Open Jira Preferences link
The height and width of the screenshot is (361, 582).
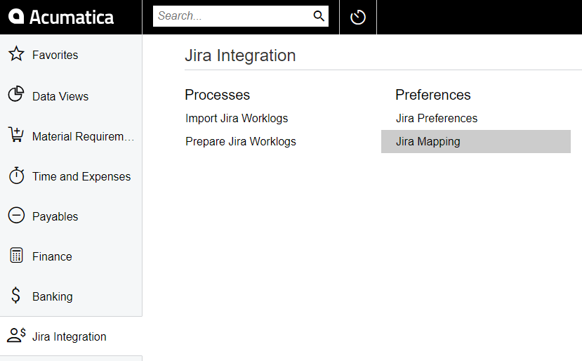click(437, 118)
